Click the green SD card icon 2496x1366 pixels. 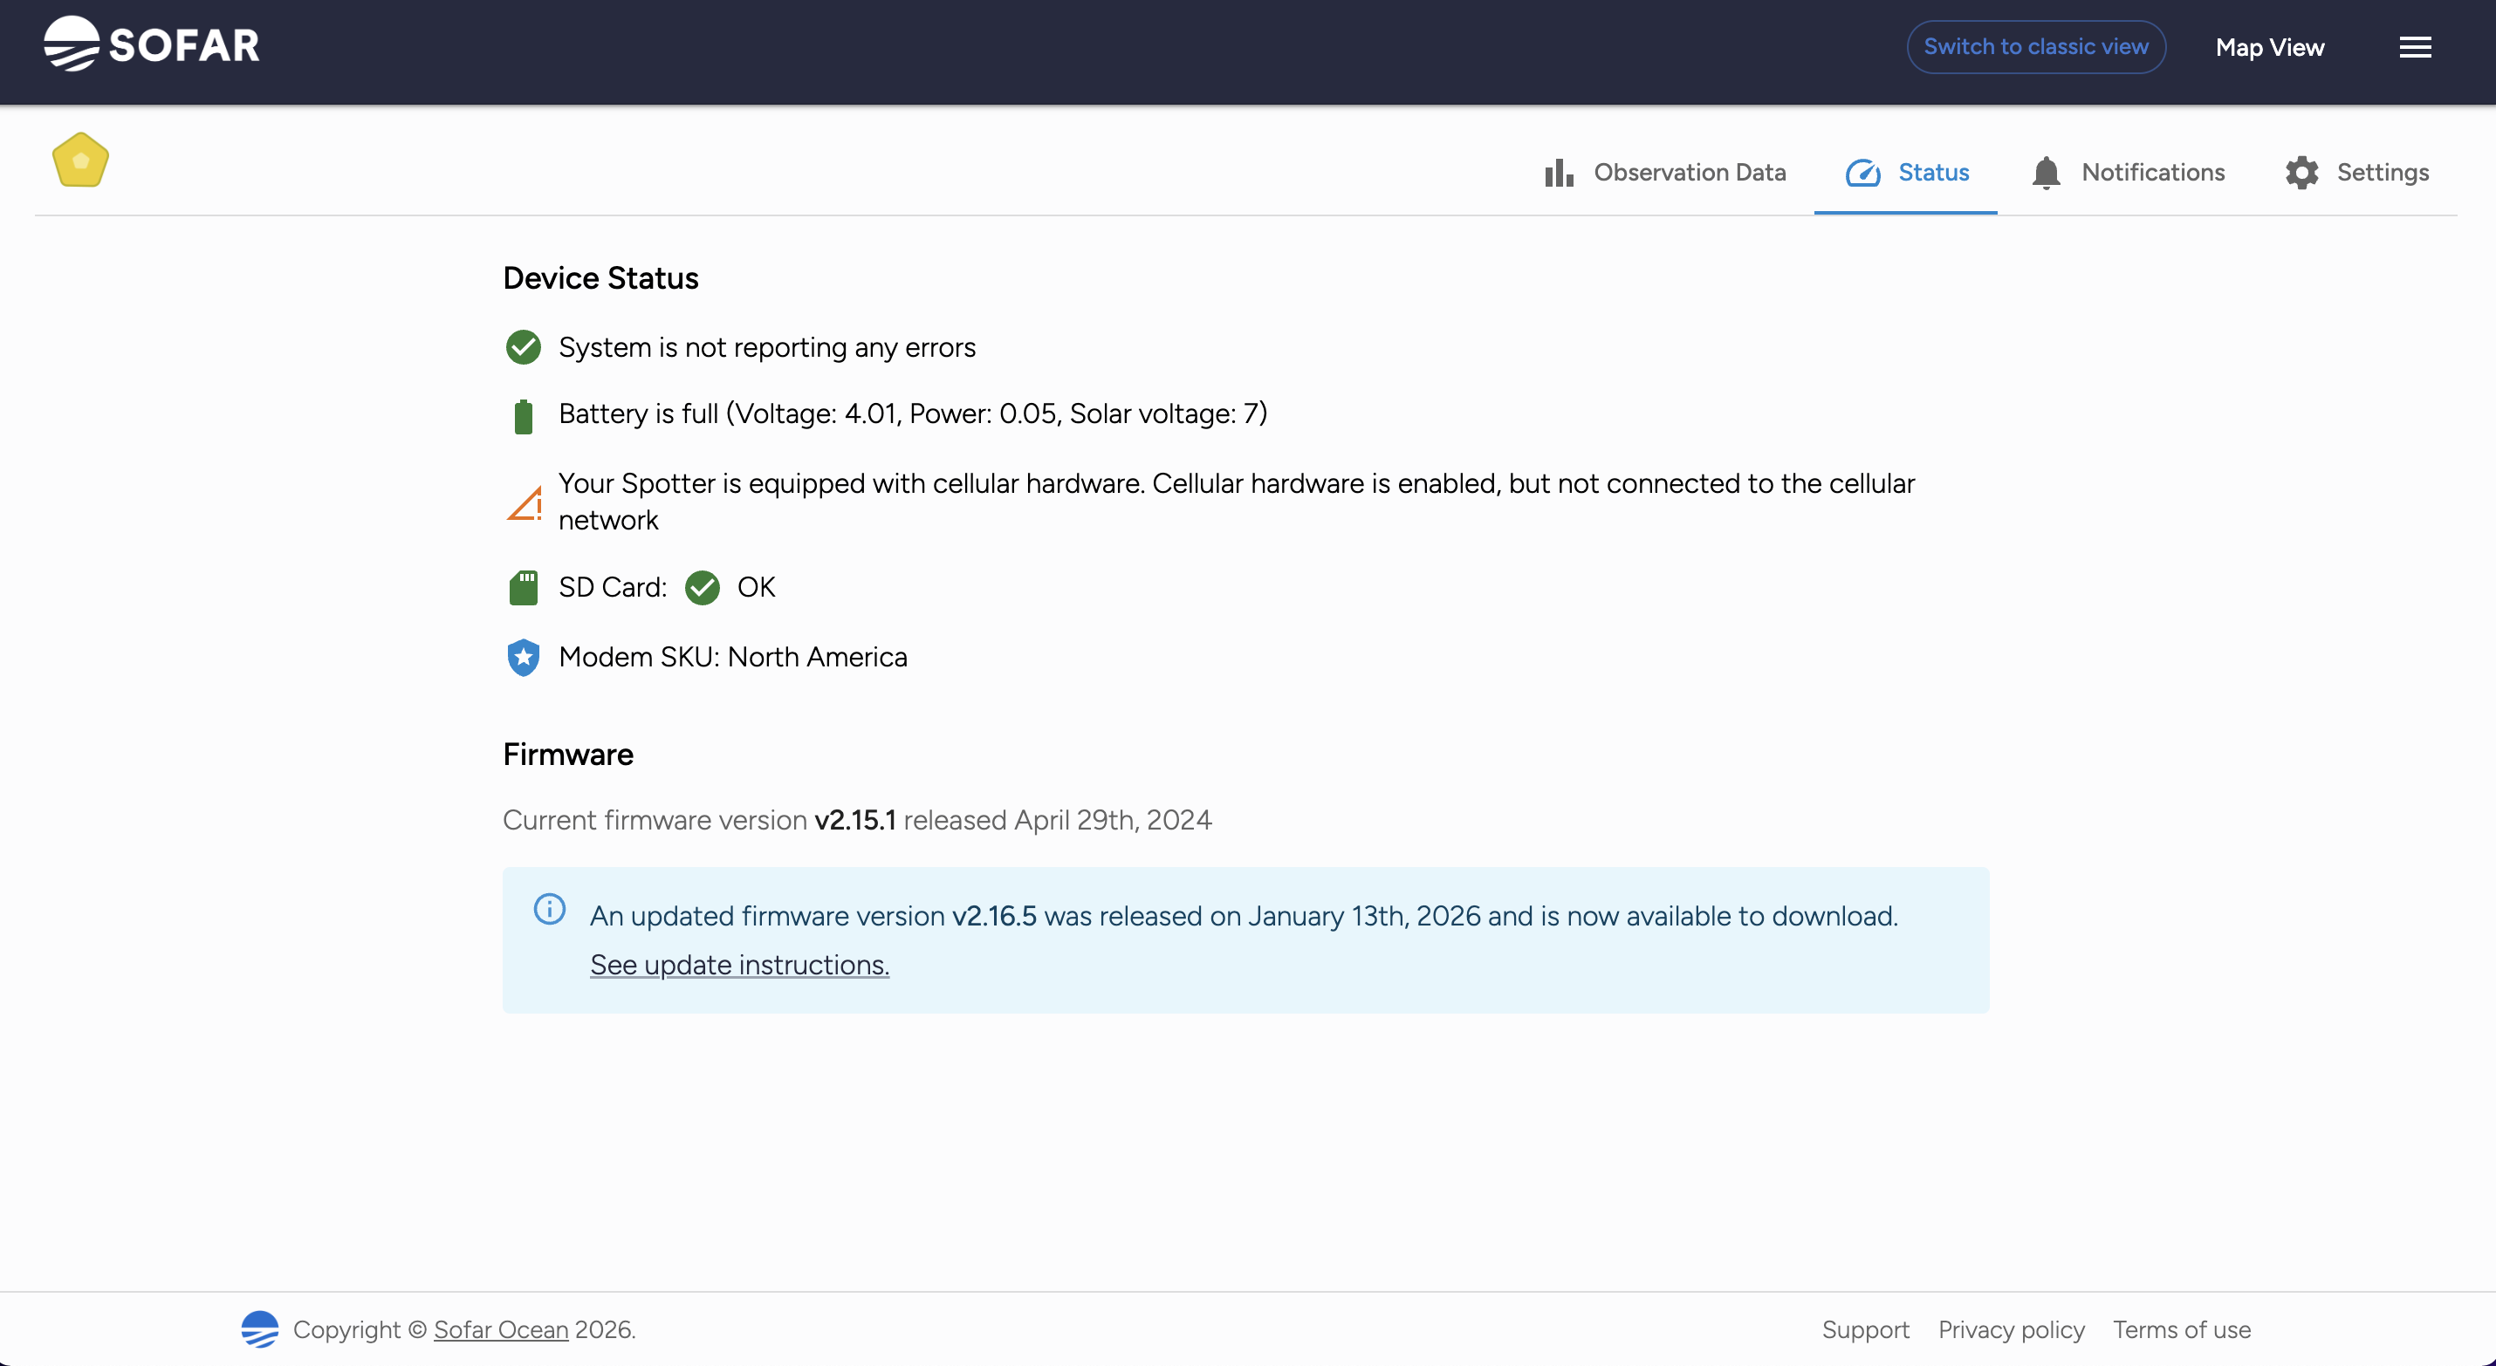[x=524, y=587]
